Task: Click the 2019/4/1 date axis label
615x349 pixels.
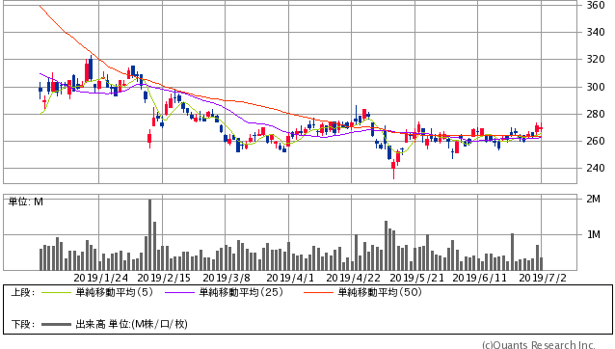Action: tap(290, 278)
